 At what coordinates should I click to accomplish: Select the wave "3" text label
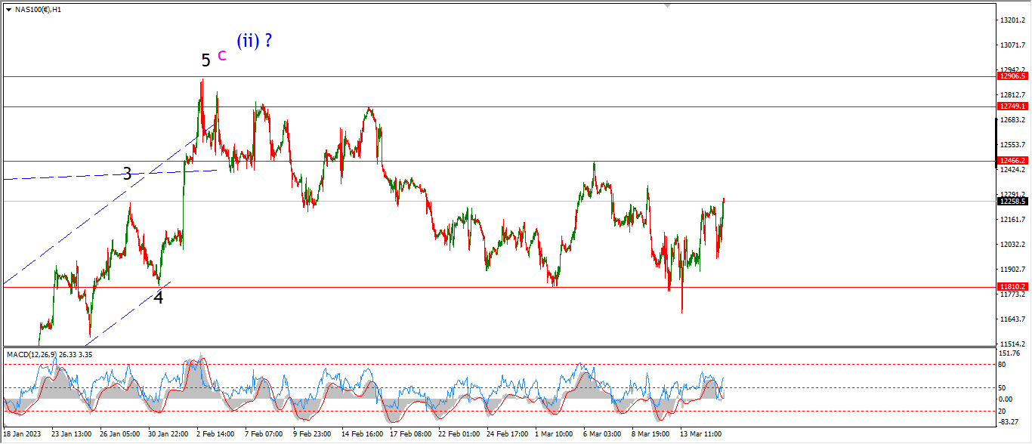point(127,174)
